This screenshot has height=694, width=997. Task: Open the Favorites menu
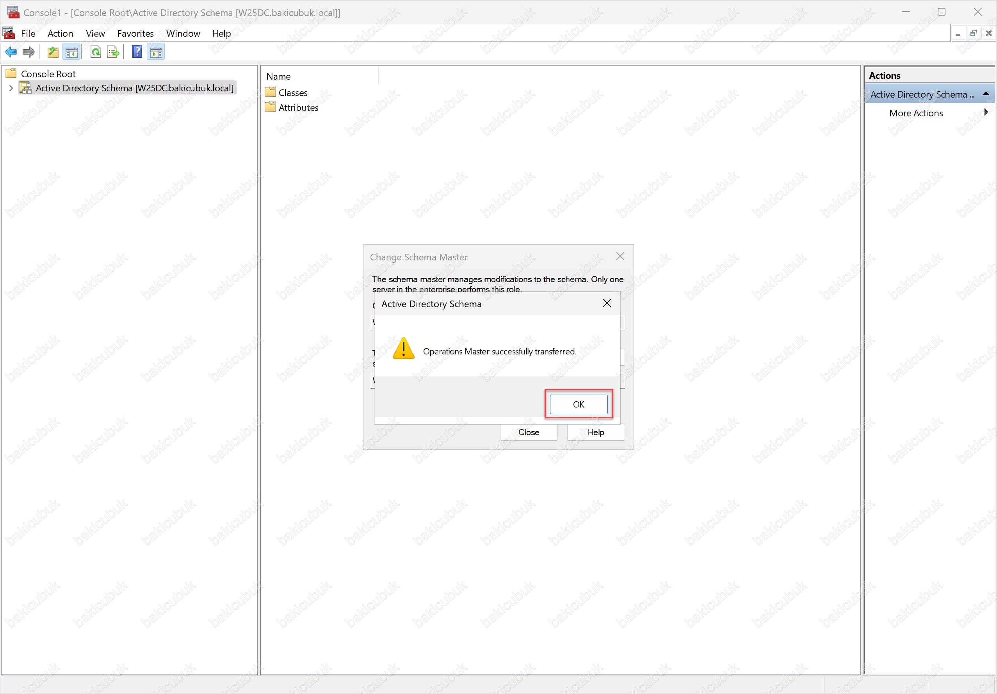[135, 34]
